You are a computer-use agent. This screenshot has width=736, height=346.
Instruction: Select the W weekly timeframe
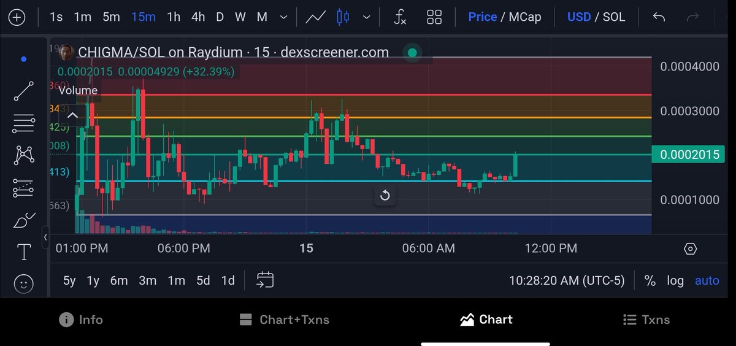240,17
